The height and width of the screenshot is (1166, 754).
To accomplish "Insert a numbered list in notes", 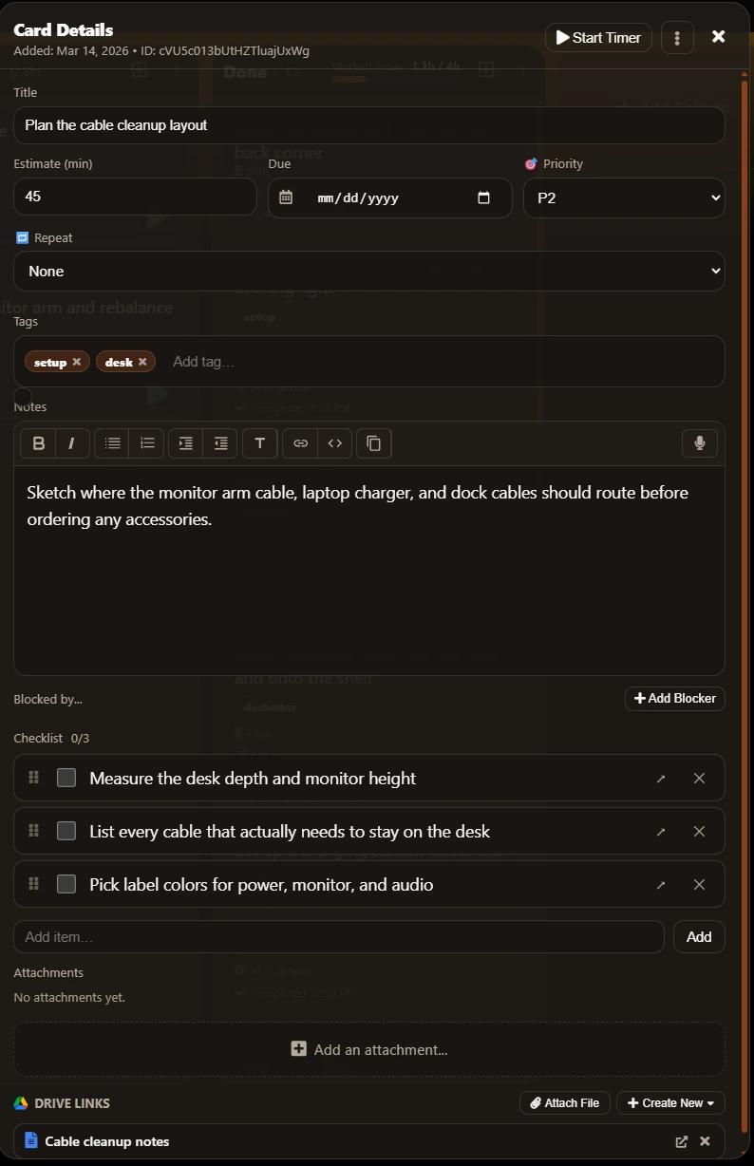I will [147, 443].
